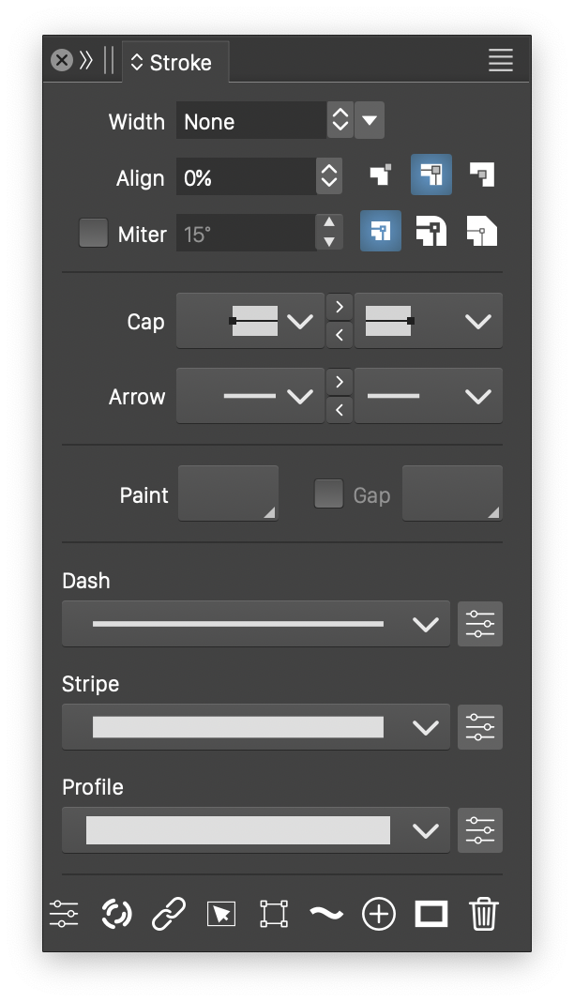Screen dimensions: 574x1002
Task: Select the bevel join icon
Action: (x=482, y=232)
